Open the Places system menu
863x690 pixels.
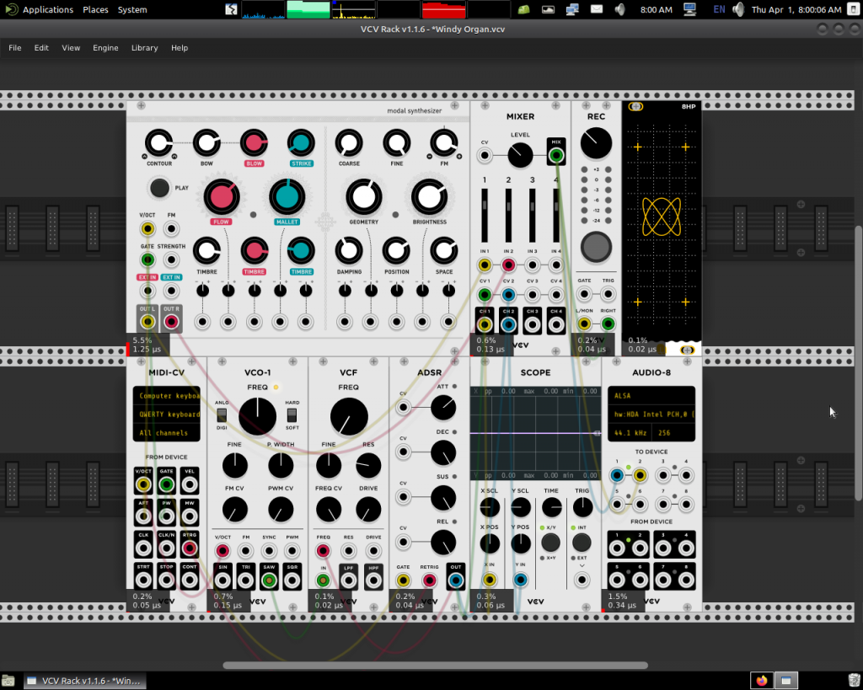95,9
